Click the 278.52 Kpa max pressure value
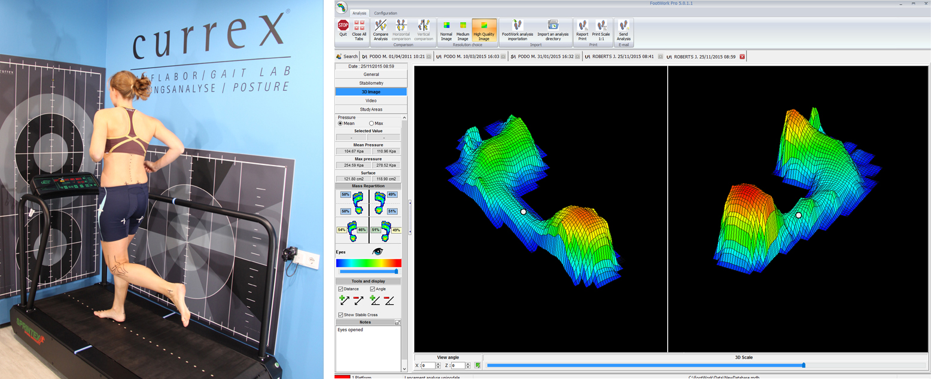Viewport: 931px width, 379px height. coord(386,165)
